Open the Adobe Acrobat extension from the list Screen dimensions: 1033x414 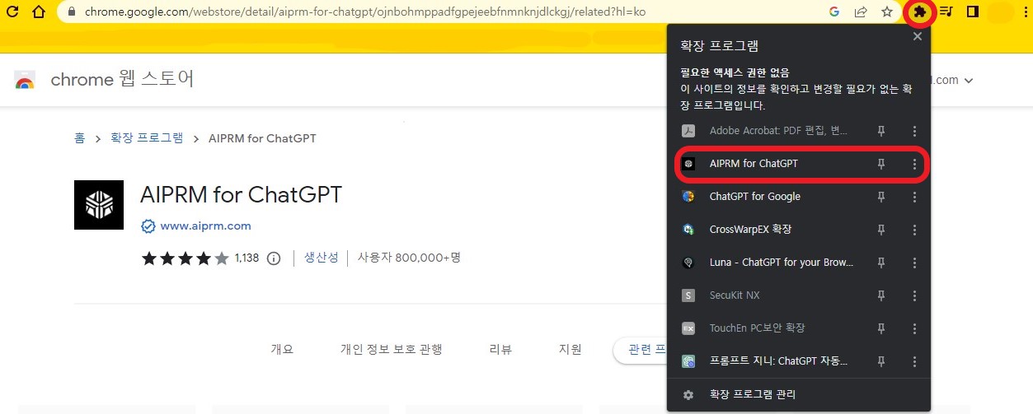click(778, 131)
